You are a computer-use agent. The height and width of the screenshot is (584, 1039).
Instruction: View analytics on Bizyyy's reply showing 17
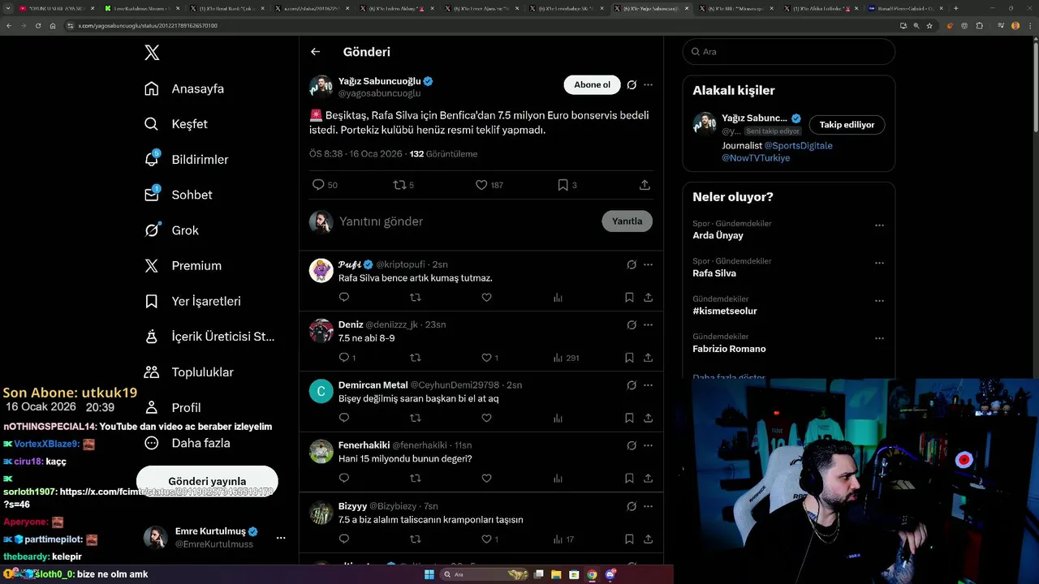563,539
